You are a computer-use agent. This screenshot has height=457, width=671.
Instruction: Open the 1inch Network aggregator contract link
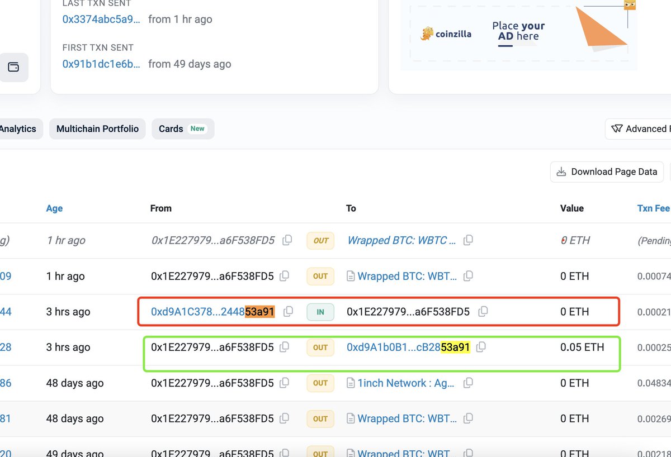coord(405,383)
